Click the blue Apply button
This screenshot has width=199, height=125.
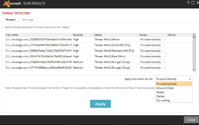101,104
